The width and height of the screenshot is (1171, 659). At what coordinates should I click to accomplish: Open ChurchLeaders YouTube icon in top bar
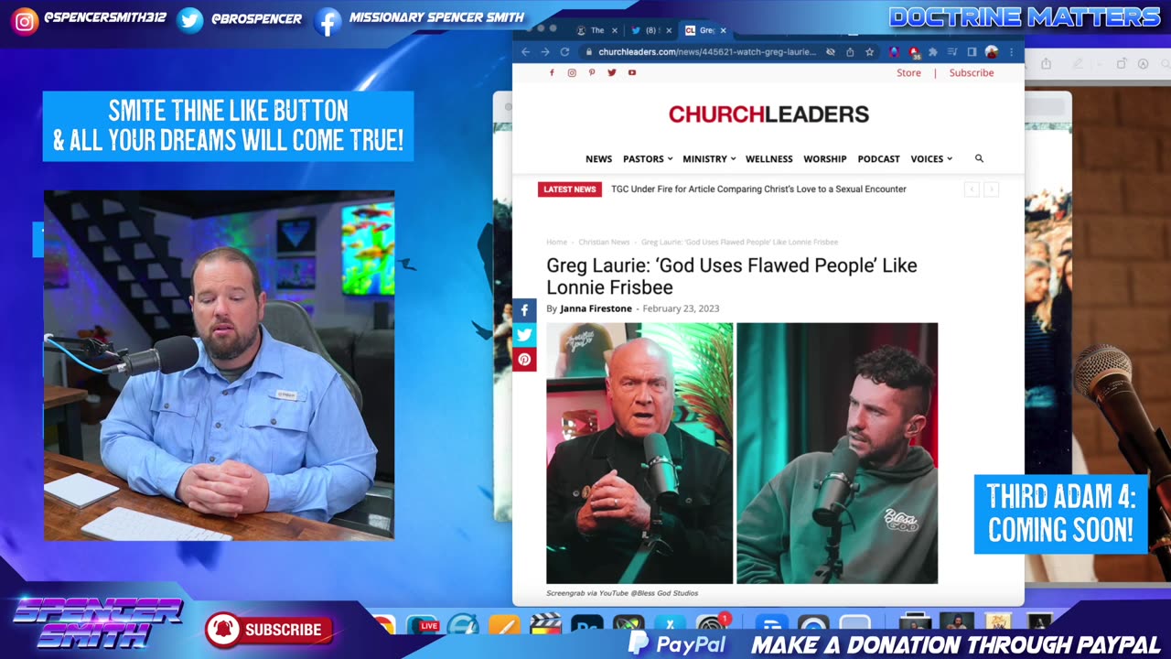pyautogui.click(x=632, y=72)
